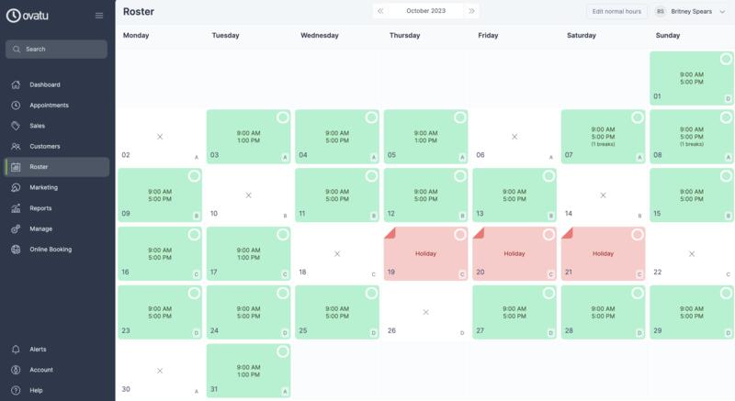Open the Manage link in sidebar

point(57,228)
